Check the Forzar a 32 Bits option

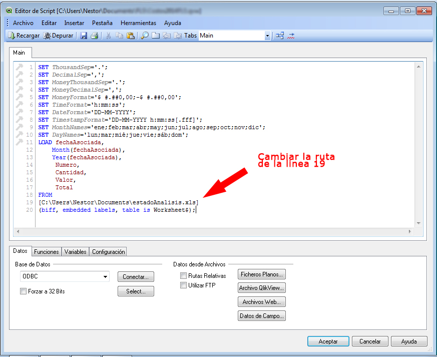click(24, 291)
